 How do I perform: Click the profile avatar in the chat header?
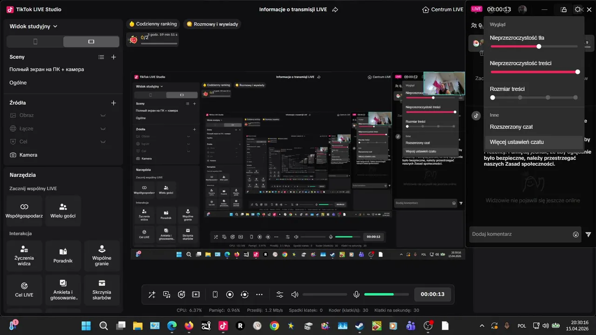523,9
